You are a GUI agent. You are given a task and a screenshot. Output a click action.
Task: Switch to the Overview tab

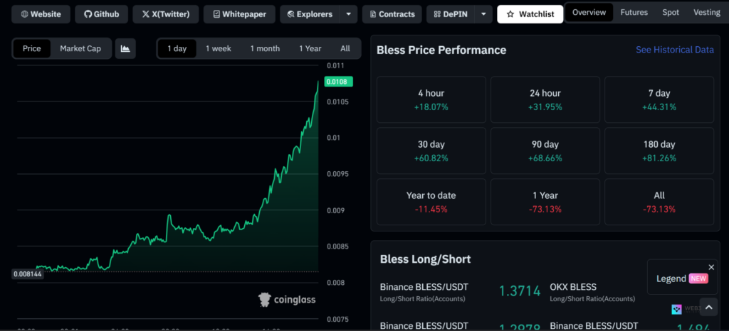coord(589,13)
